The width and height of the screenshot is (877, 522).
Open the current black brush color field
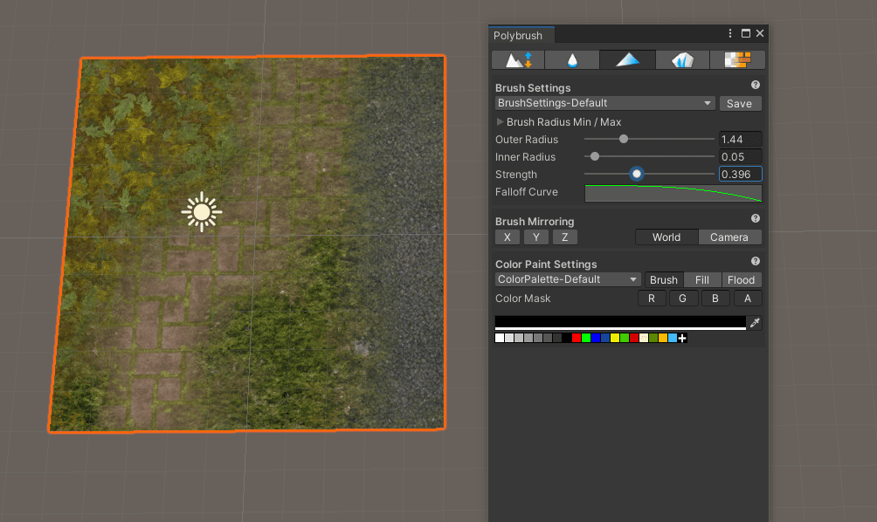pyautogui.click(x=620, y=322)
